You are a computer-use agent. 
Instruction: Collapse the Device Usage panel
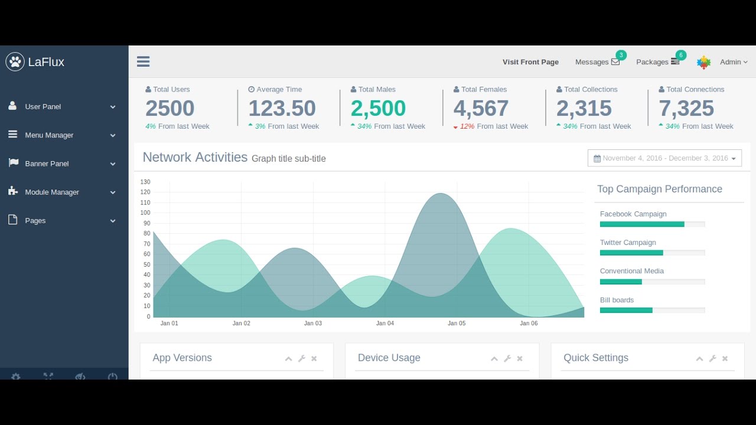[494, 358]
